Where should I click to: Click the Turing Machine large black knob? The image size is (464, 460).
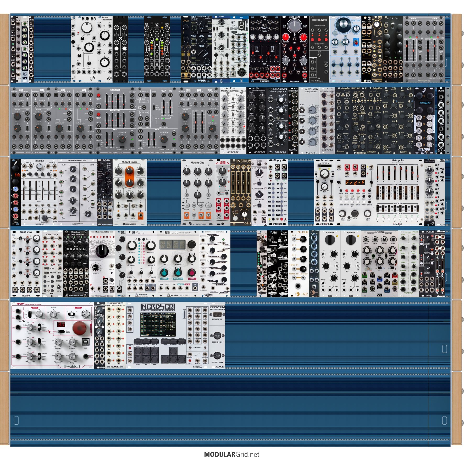[x=102, y=251]
